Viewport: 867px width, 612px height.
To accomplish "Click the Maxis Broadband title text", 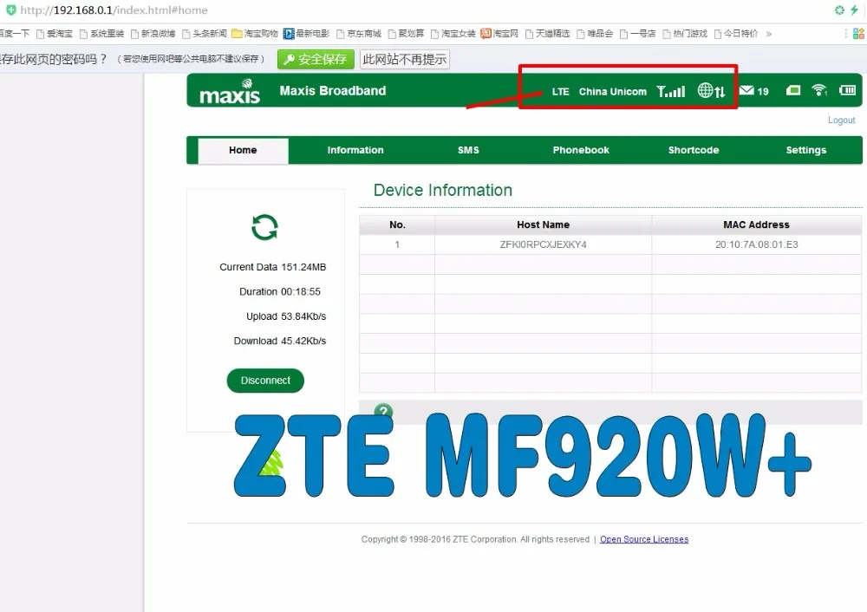I will click(x=333, y=91).
